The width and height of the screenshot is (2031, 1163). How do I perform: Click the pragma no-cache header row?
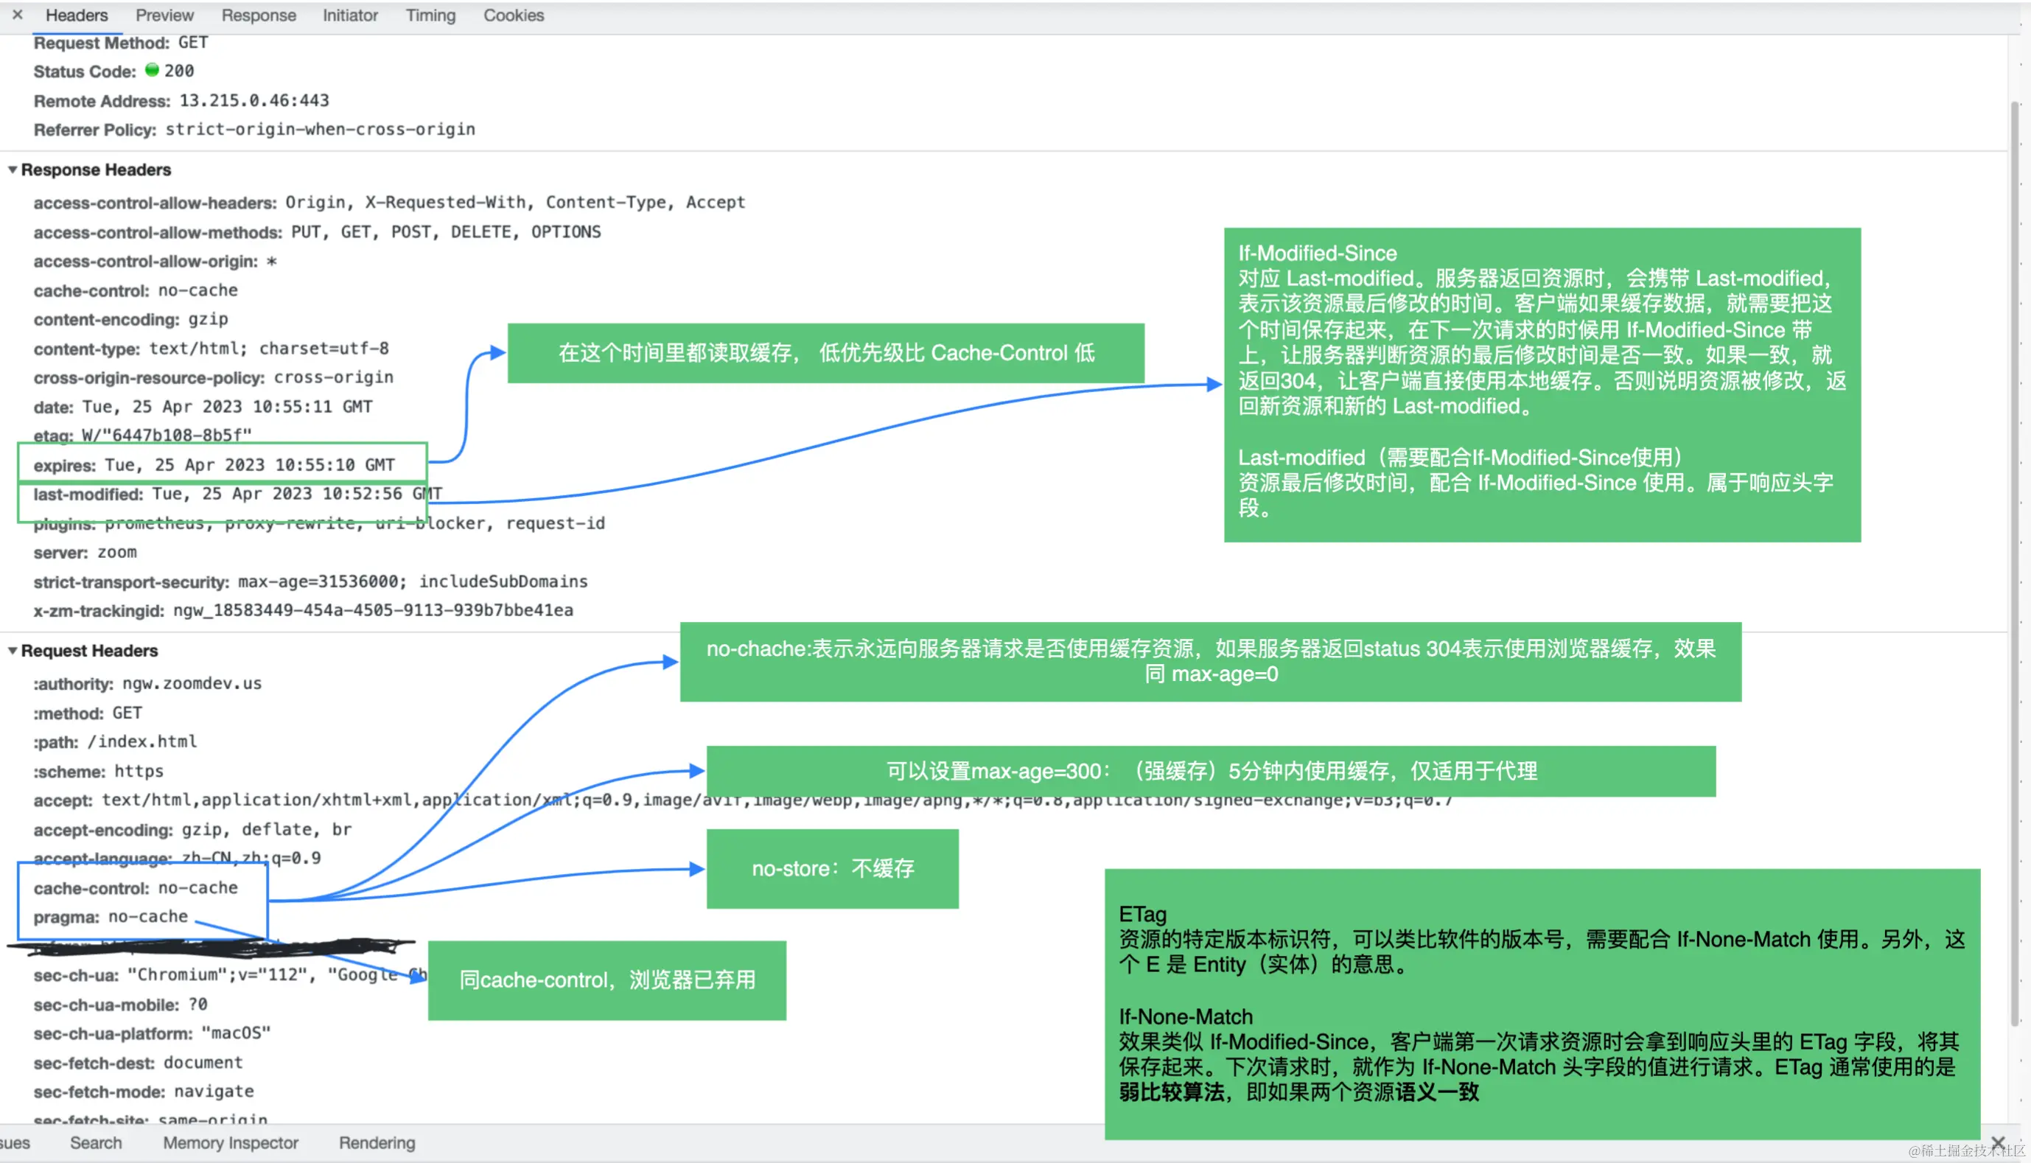(x=111, y=916)
